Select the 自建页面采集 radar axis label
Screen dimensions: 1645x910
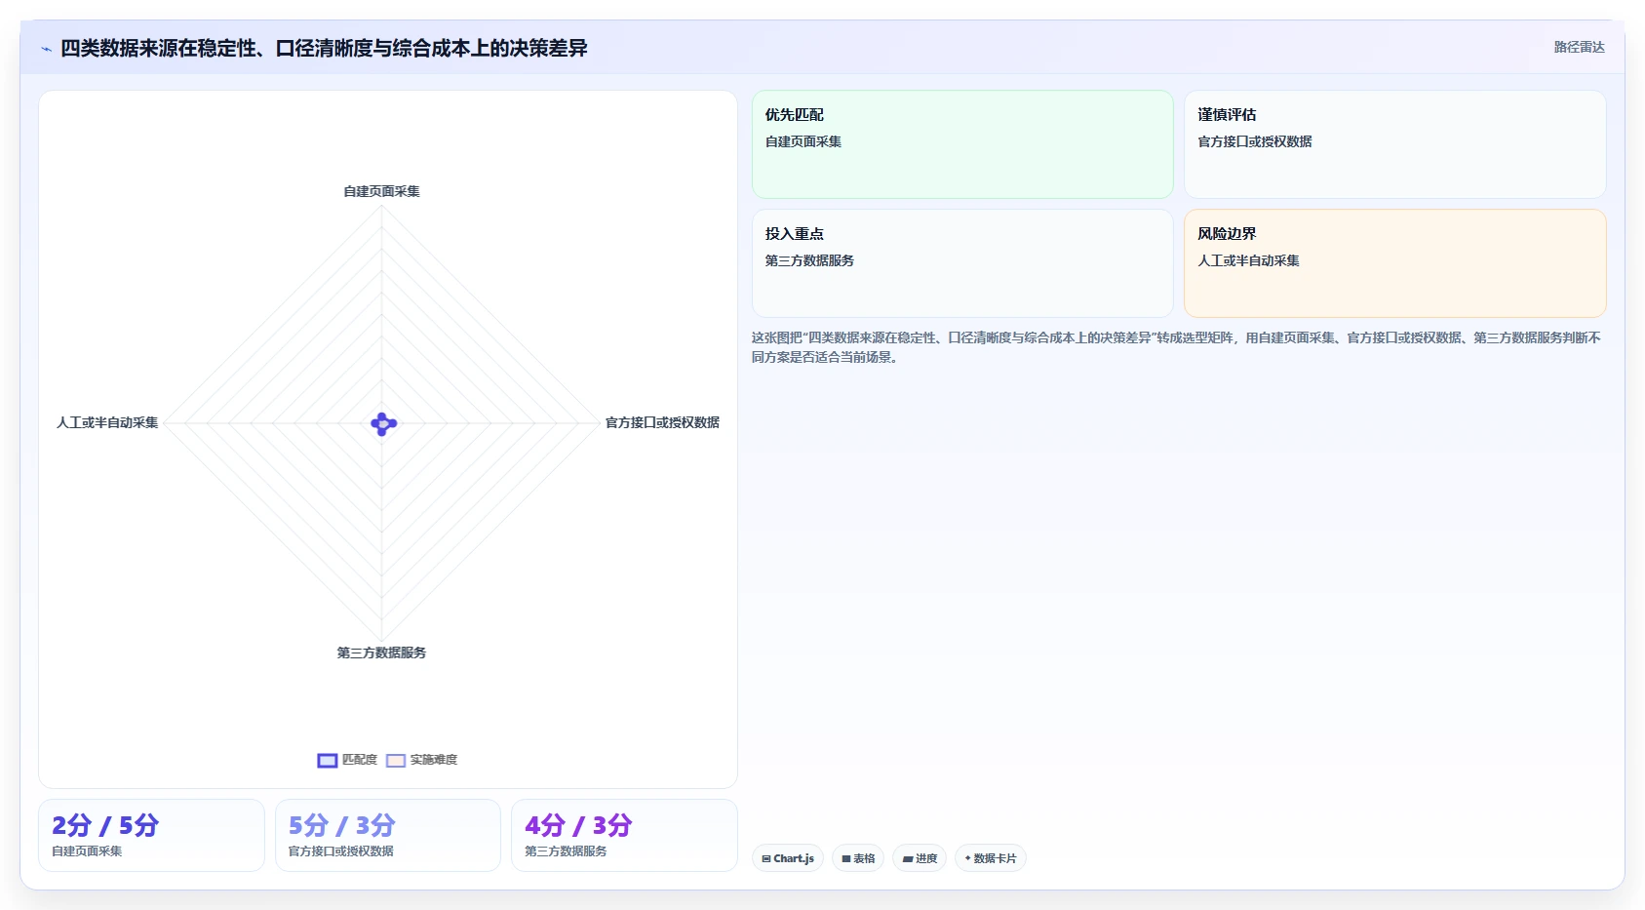381,191
